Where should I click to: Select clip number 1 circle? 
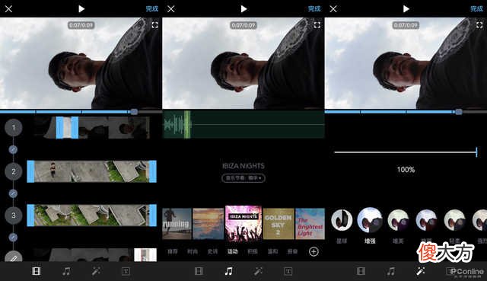pos(14,127)
